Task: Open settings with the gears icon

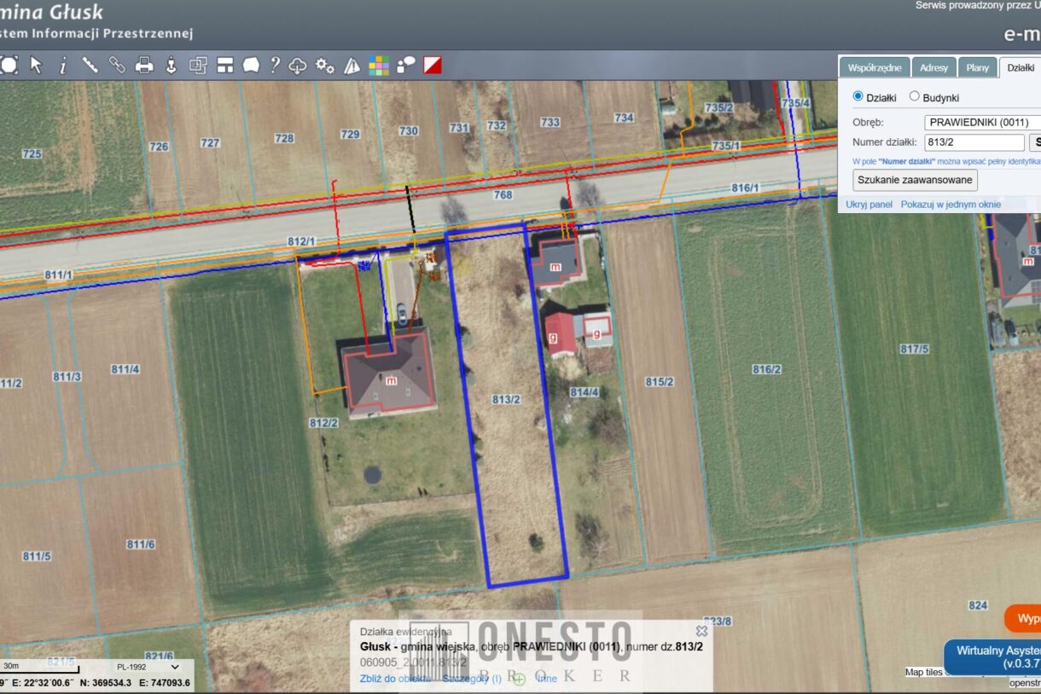Action: coord(324,66)
